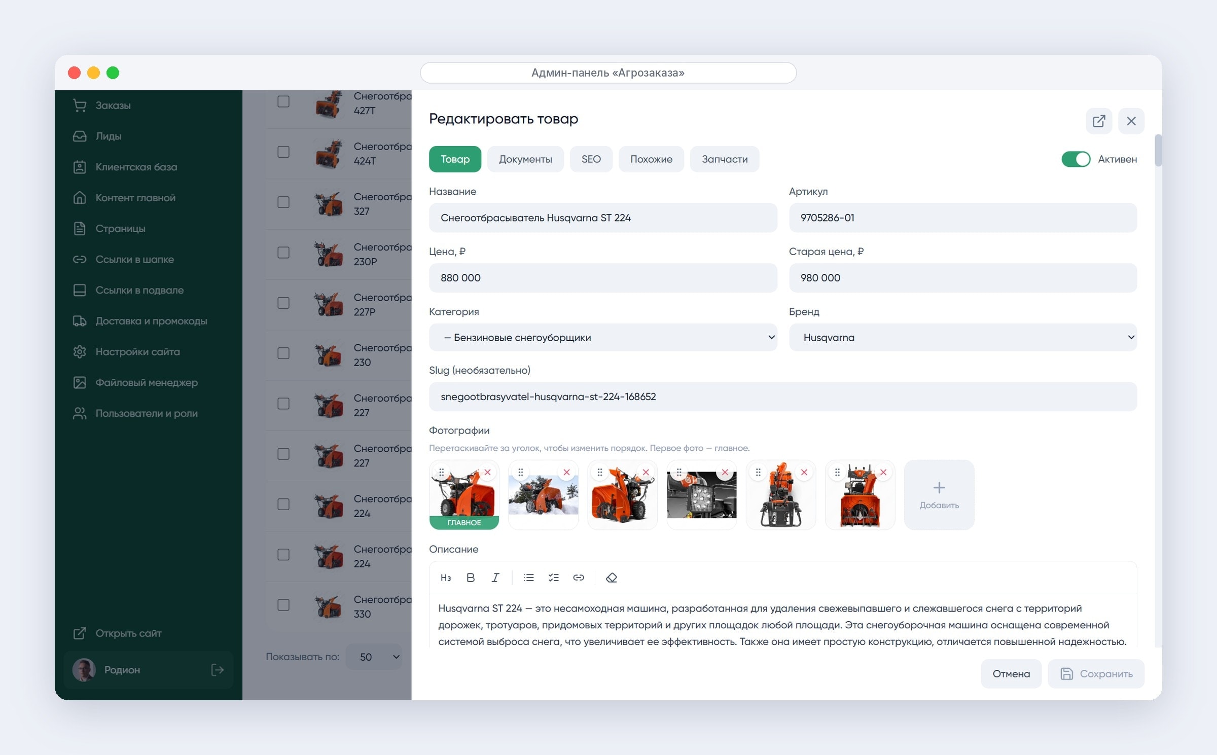Click drag handle on main photo
The image size is (1217, 755).
tap(442, 472)
